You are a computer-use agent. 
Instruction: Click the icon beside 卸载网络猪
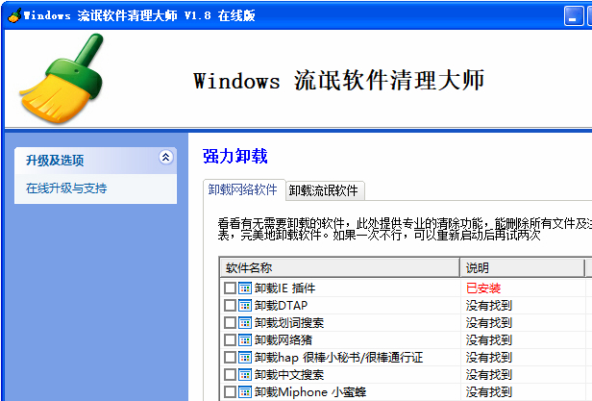[245, 339]
